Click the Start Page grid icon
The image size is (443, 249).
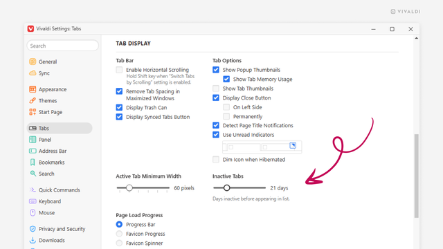(x=33, y=112)
